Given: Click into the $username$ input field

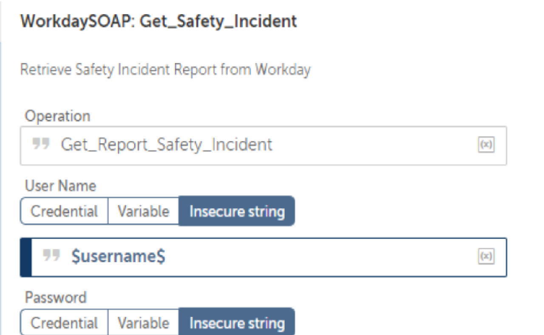Looking at the screenshot, I should click(297, 257).
